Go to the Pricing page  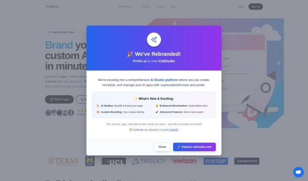(160, 7)
